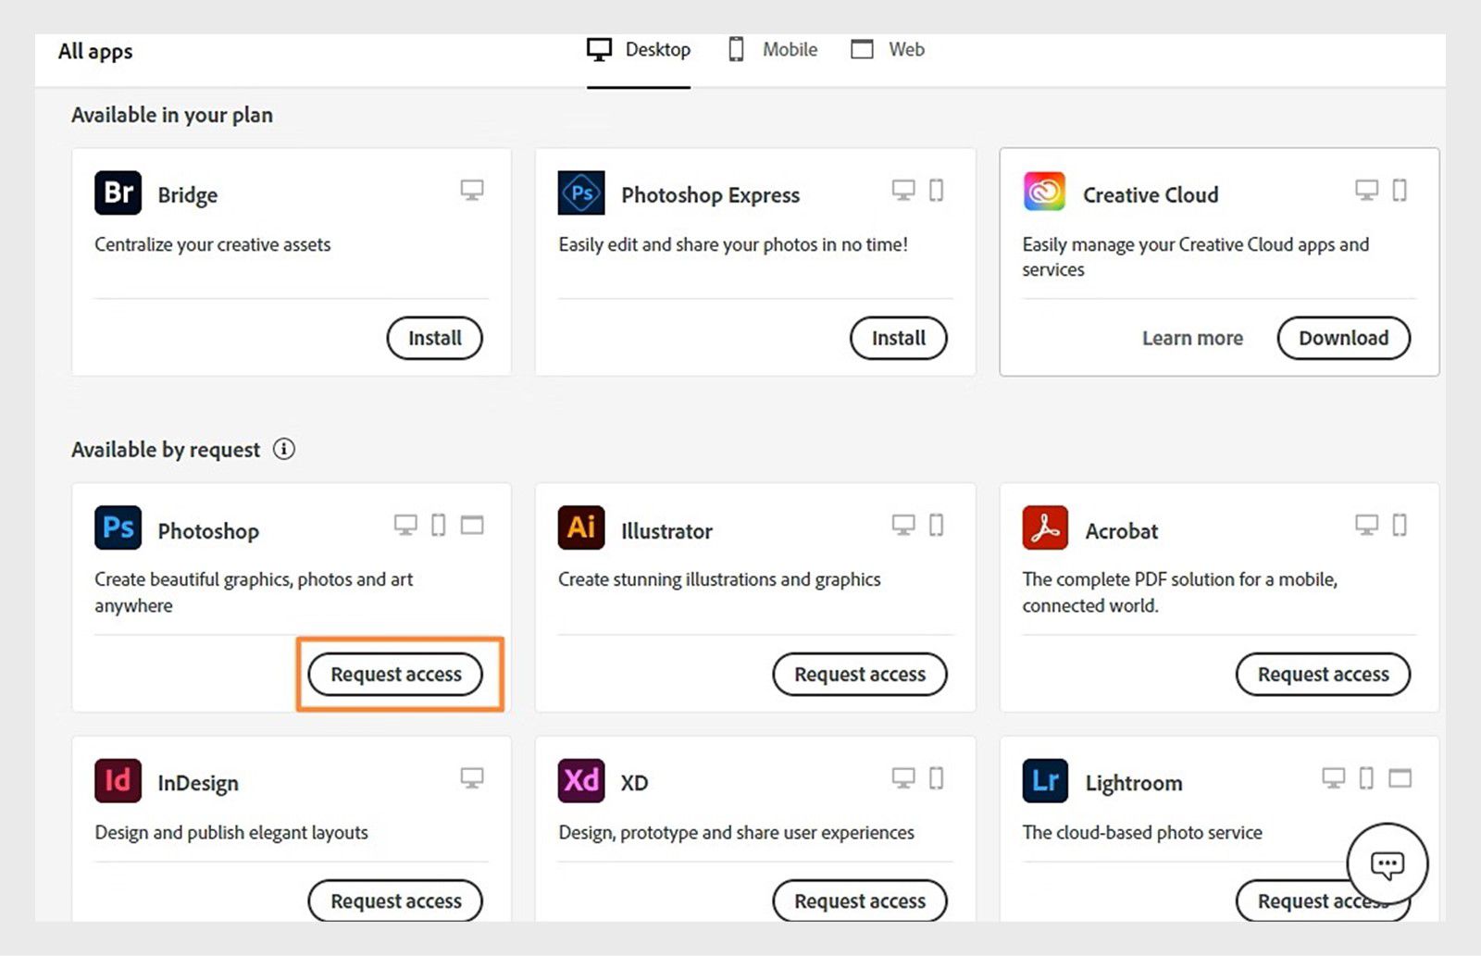Switch to the Desktop tab
The width and height of the screenshot is (1481, 956).
639,50
